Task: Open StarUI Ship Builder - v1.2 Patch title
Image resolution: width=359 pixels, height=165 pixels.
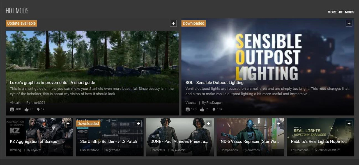Action: point(109,141)
